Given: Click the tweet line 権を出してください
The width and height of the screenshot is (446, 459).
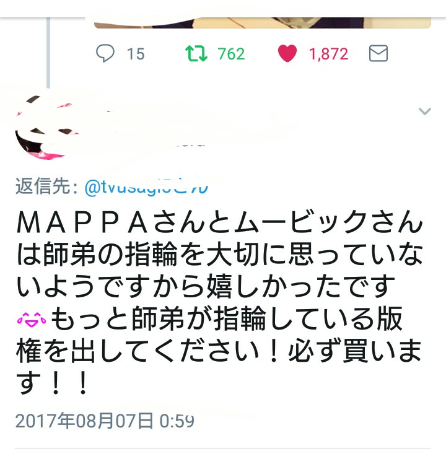Looking at the screenshot, I should 219,351.
